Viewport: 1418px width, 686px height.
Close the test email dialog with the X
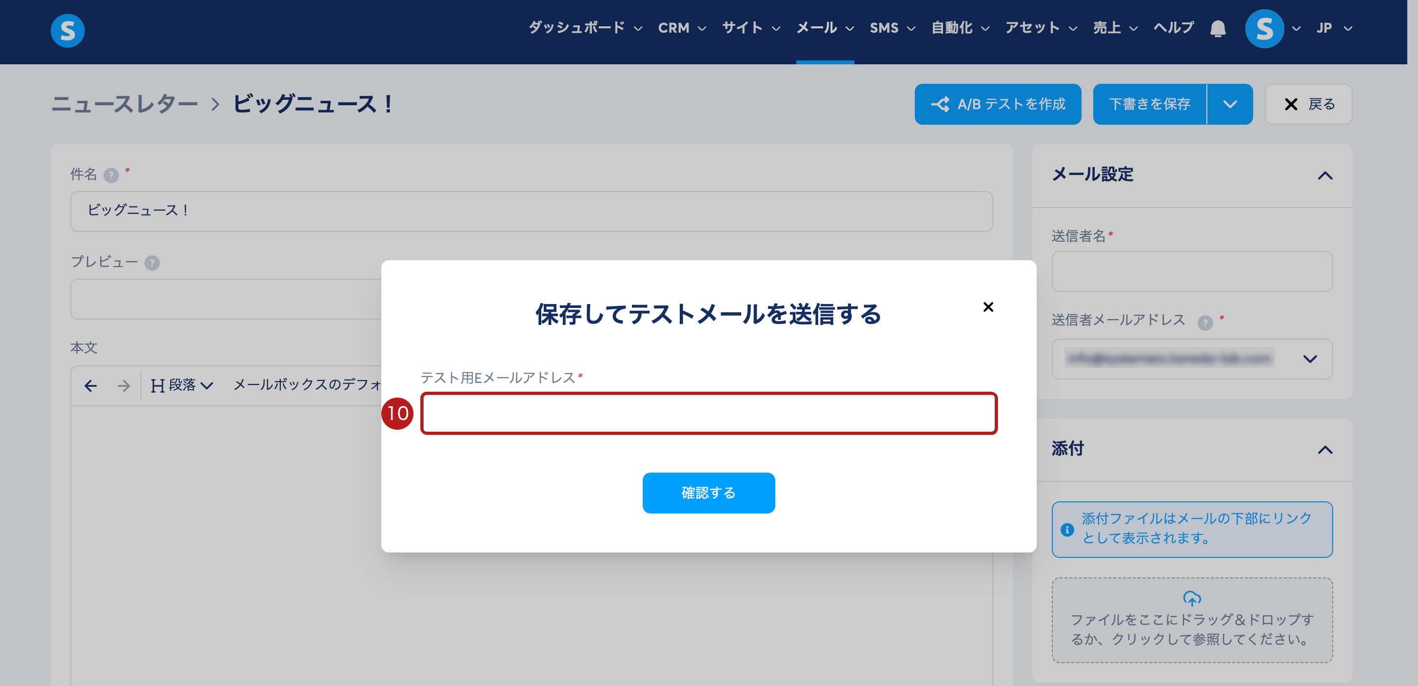pos(988,307)
